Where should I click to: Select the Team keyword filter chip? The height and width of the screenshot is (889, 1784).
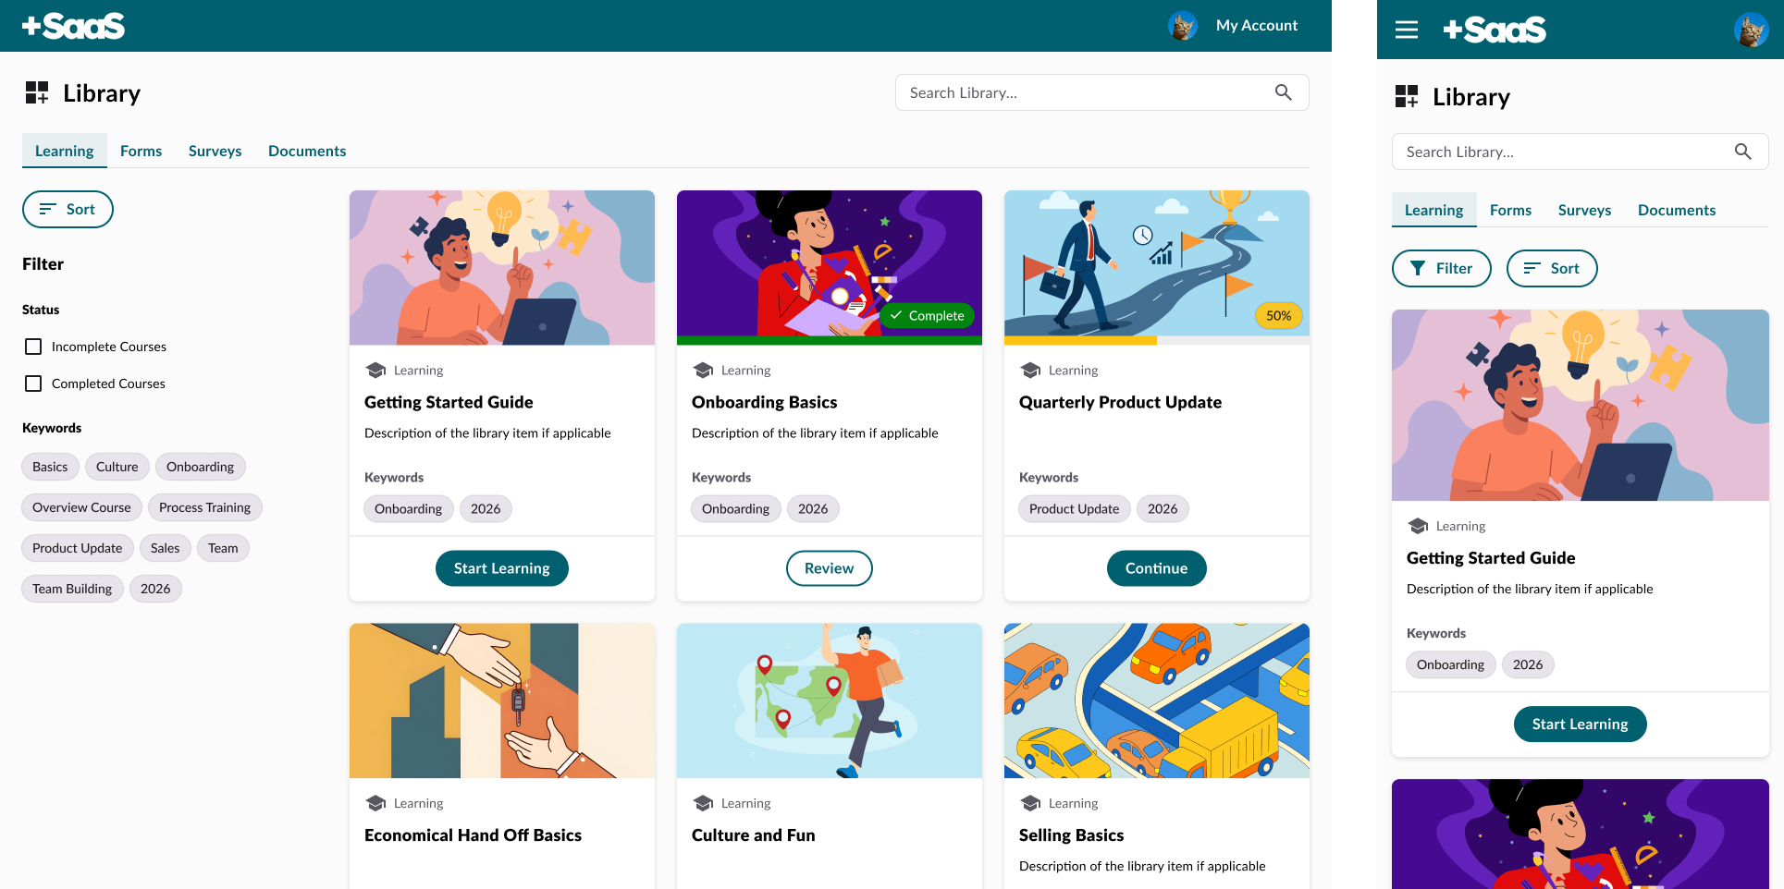pyautogui.click(x=223, y=548)
